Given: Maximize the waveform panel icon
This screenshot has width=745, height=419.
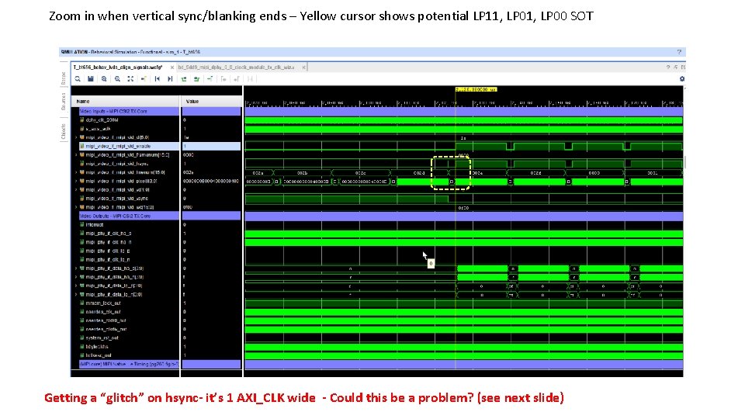Looking at the screenshot, I should 683,68.
